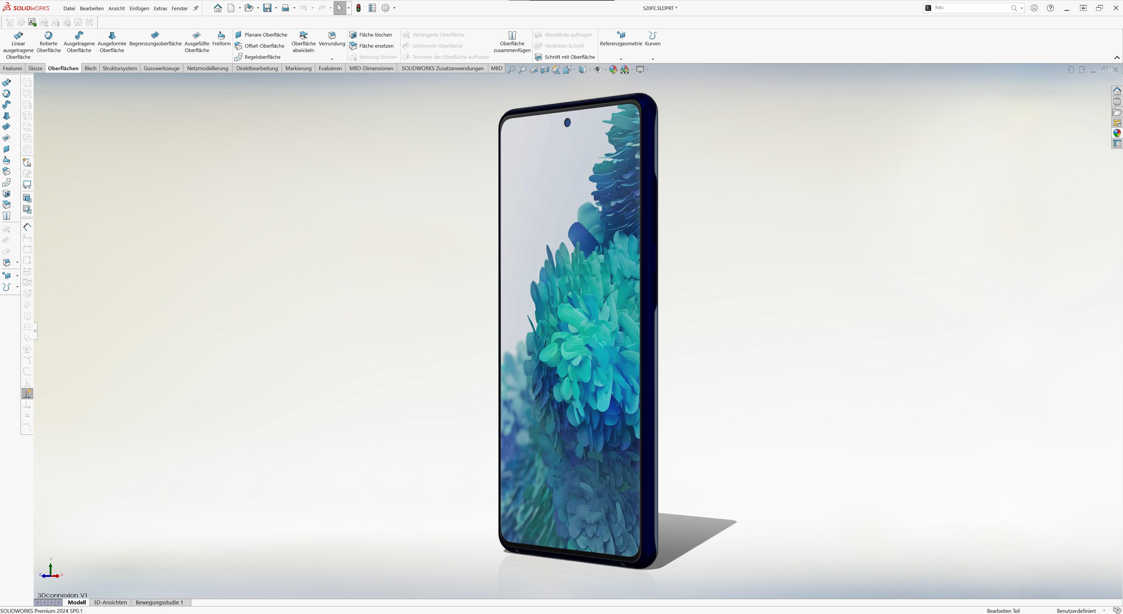Open Appearances color ball task pane tab
The height and width of the screenshot is (614, 1123).
point(1117,133)
